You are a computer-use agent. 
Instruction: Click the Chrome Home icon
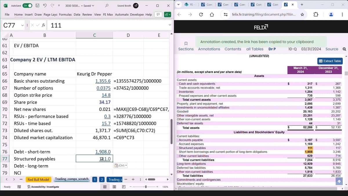[212, 15]
